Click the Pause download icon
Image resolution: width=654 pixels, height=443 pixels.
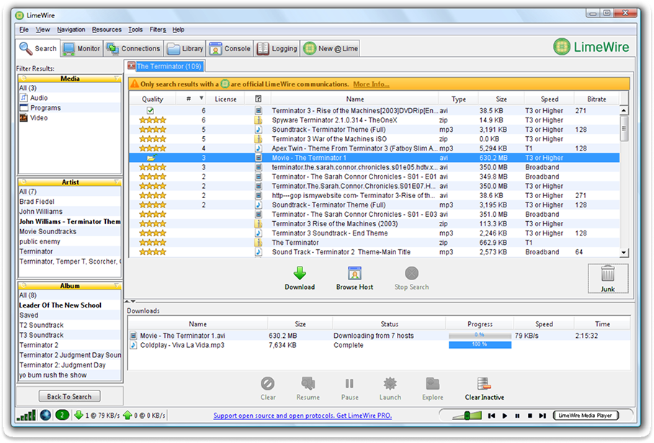tap(349, 383)
